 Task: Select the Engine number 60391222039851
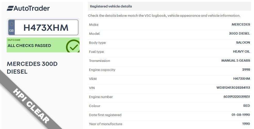click(237, 97)
